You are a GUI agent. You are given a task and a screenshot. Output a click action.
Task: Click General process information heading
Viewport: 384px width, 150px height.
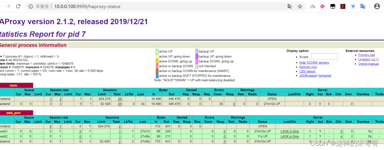pos(33,45)
